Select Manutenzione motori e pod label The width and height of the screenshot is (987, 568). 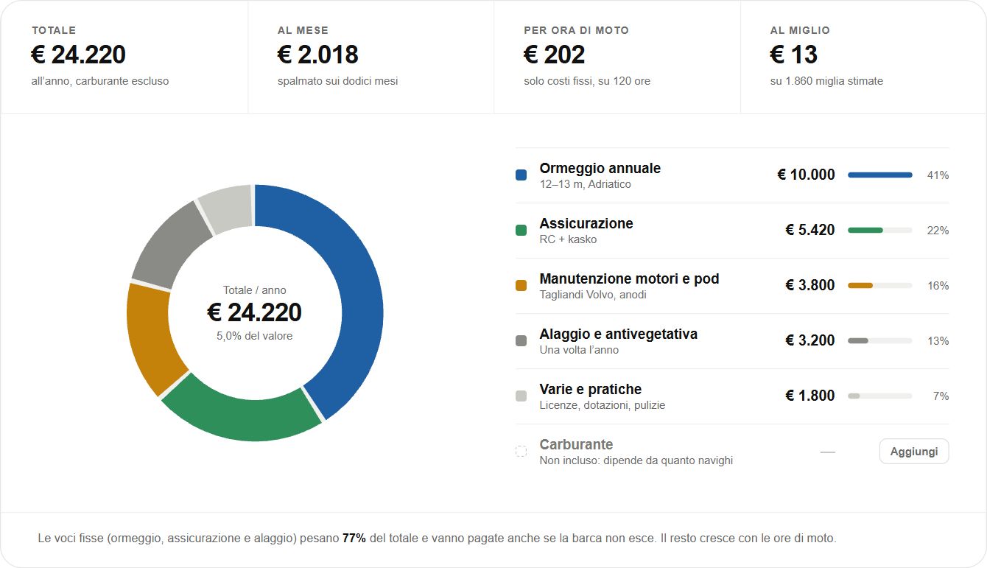pos(629,278)
